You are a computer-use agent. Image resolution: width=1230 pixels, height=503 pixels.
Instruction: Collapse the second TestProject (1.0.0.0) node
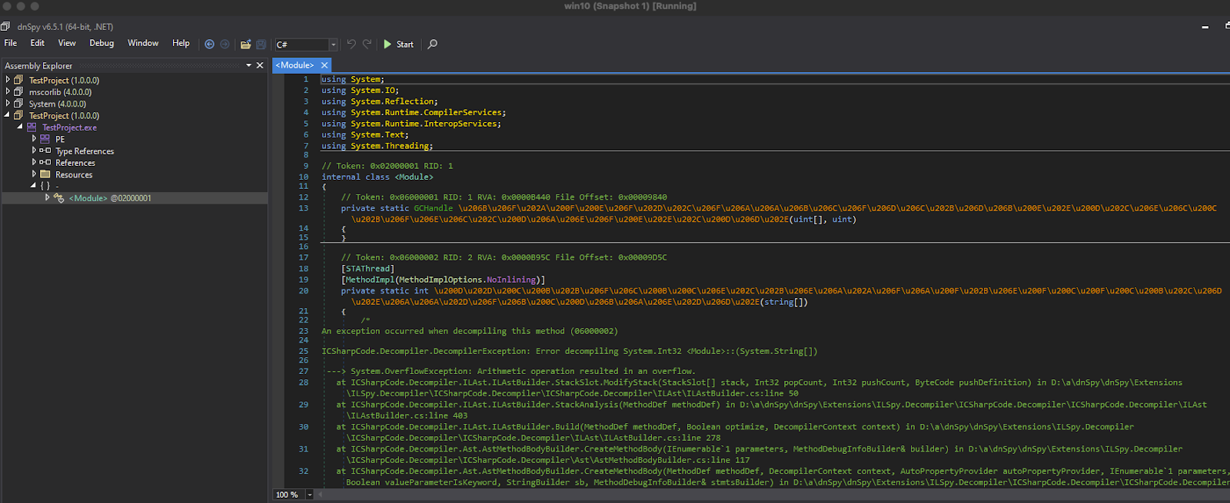8,115
